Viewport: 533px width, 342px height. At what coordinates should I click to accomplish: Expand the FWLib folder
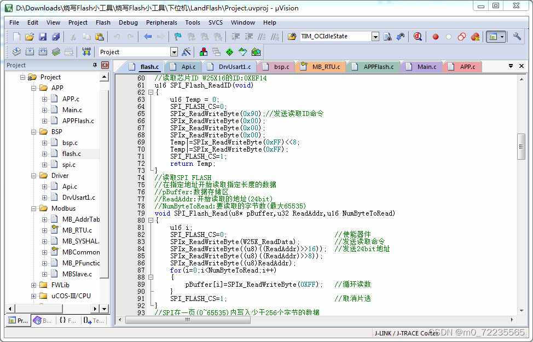click(33, 285)
